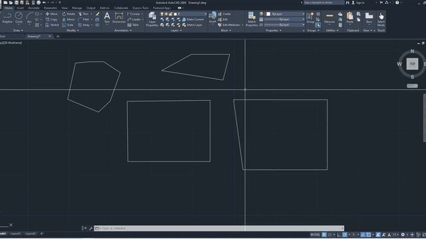
Task: Click Edit Attributes button
Action: point(229,25)
